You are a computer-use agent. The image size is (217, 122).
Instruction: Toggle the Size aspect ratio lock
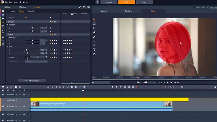click(24, 52)
